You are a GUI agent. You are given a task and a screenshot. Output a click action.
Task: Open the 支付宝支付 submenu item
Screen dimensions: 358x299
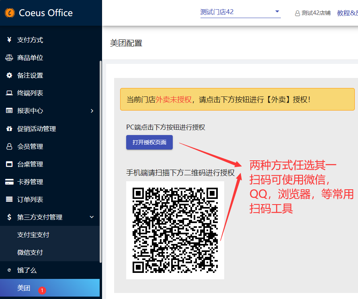click(33, 235)
